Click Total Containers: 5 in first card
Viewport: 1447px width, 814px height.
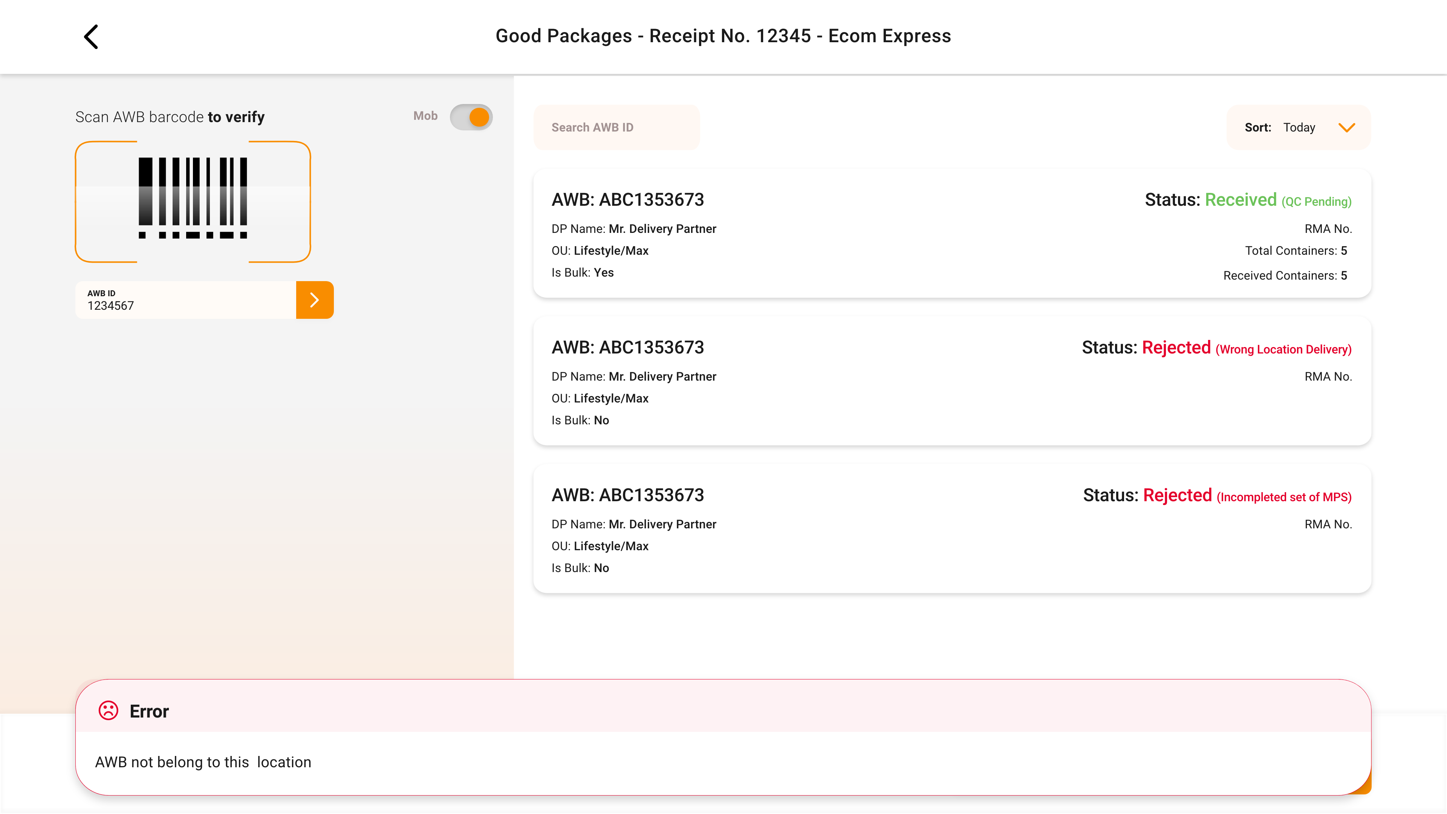[x=1296, y=251]
